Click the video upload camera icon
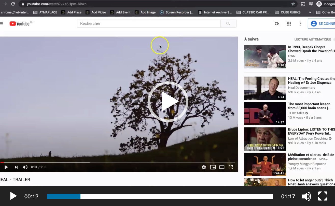This screenshot has height=206, width=335. click(x=277, y=23)
